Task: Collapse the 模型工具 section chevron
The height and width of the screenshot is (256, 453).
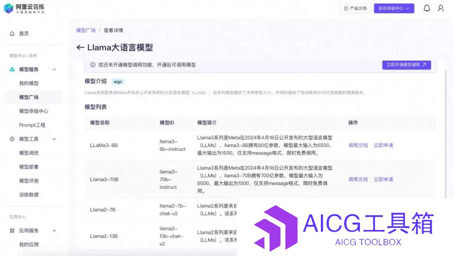Action: coord(54,139)
